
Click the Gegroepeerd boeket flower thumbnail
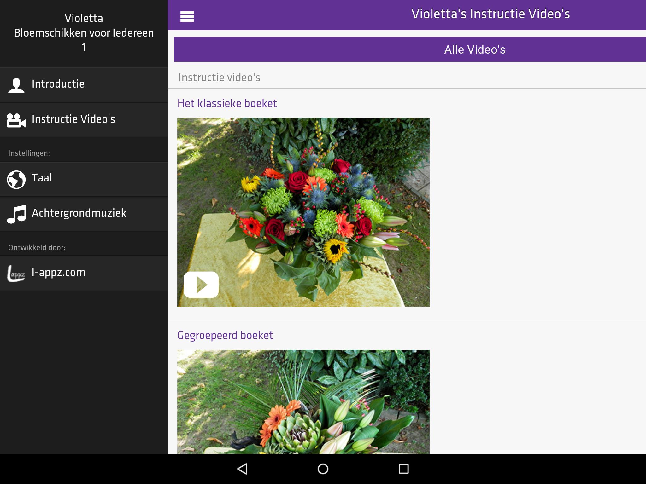[303, 402]
